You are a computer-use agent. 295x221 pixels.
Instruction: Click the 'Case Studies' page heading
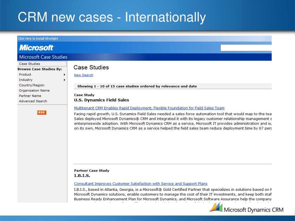[x=91, y=67]
